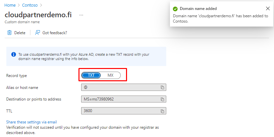Click the TTL 3600 field
274x137 pixels.
point(120,111)
